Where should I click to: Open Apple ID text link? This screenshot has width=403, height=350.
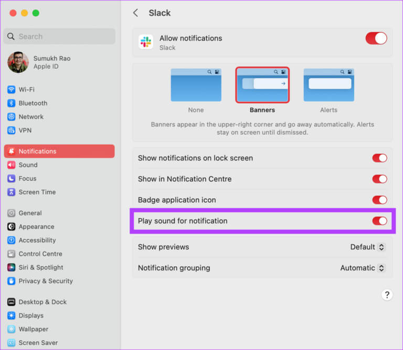pos(46,67)
